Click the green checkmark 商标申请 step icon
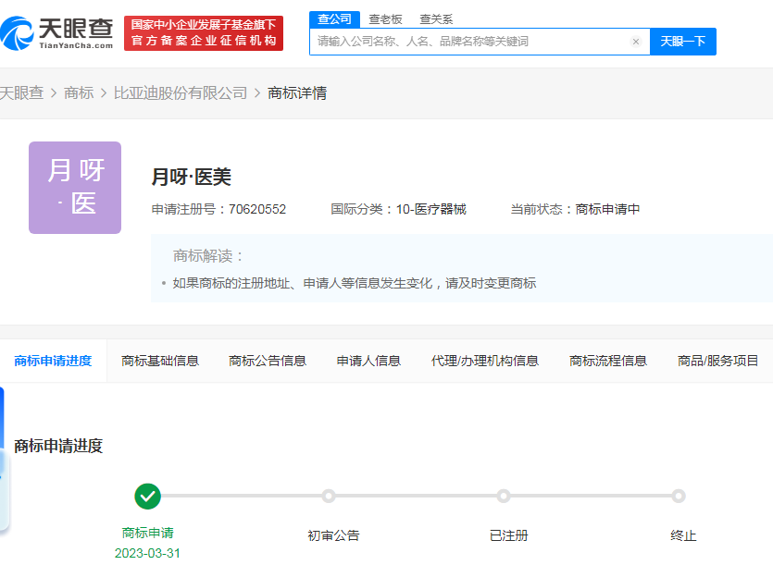The image size is (773, 565). 147,496
